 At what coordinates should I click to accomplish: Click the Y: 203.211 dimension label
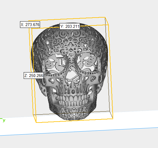(70, 26)
